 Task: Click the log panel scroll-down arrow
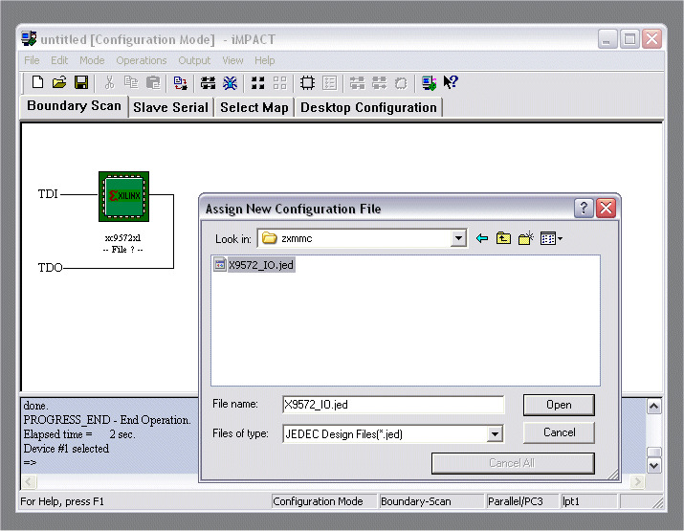pyautogui.click(x=653, y=465)
